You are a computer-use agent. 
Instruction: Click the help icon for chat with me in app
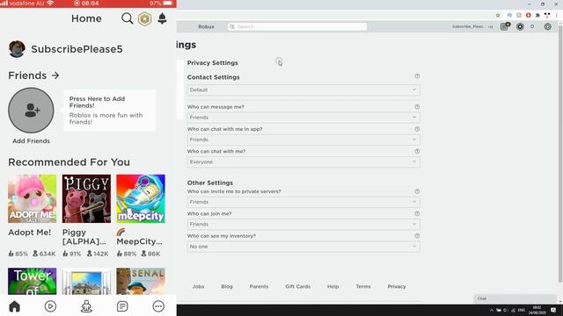click(x=417, y=129)
